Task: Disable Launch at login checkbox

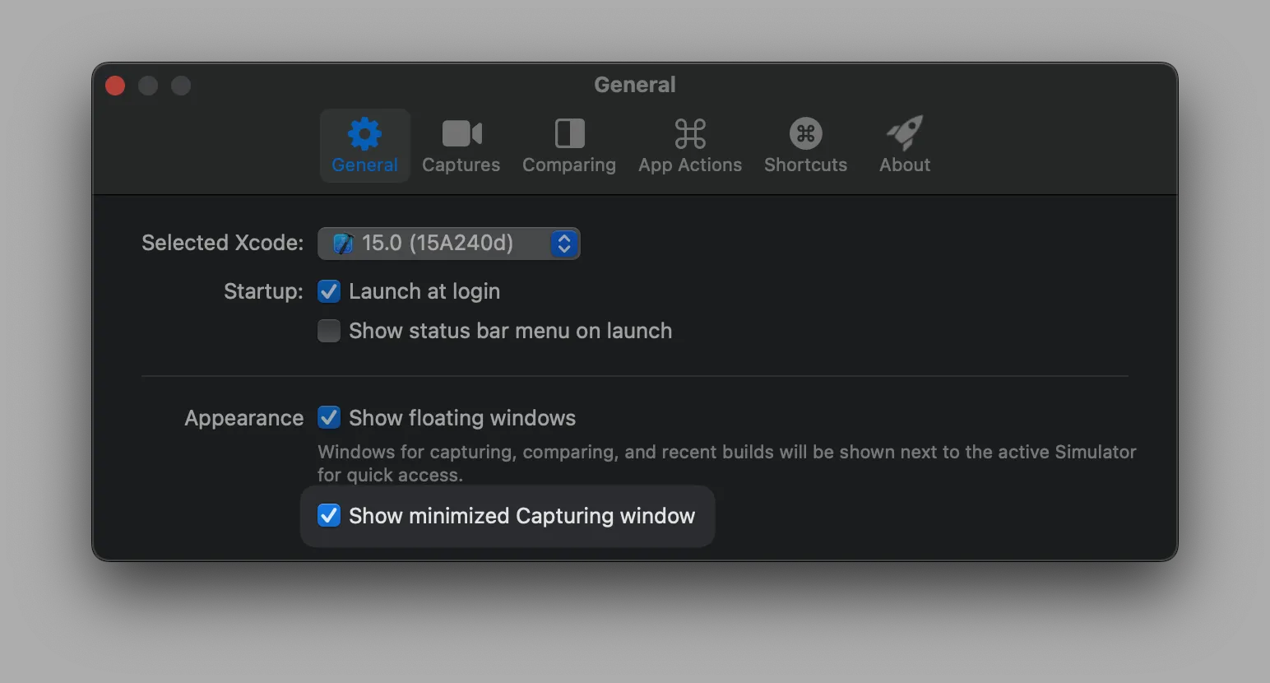Action: coord(329,291)
